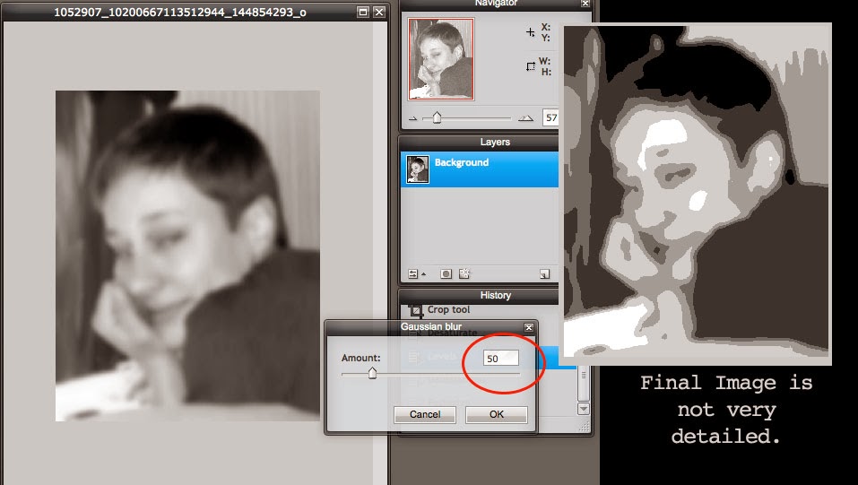The image size is (858, 485).
Task: Click the History panel title bar
Action: pos(480,296)
